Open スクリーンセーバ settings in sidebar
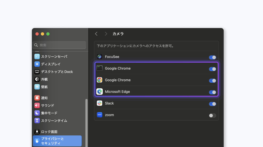This screenshot has width=263, height=147. click(x=54, y=57)
